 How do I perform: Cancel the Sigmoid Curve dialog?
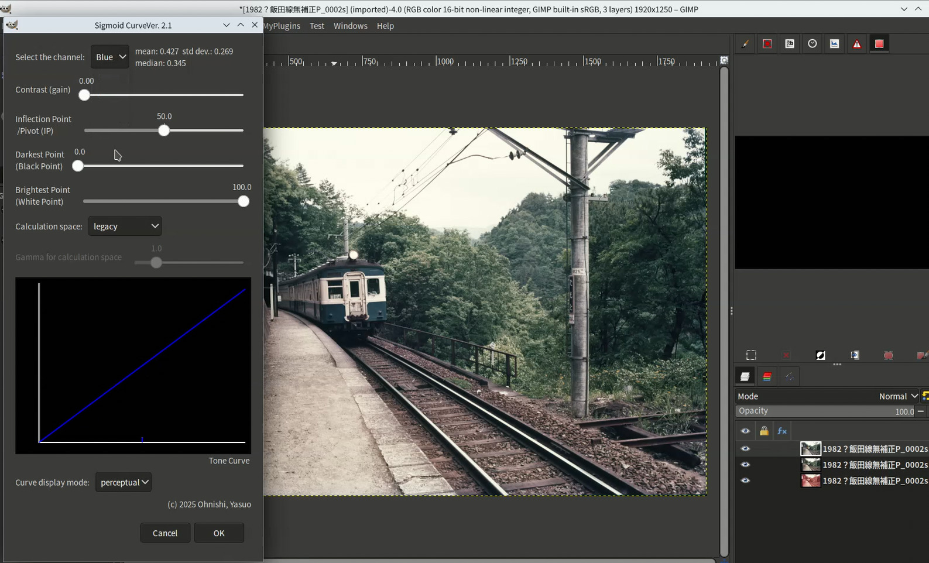pyautogui.click(x=164, y=533)
